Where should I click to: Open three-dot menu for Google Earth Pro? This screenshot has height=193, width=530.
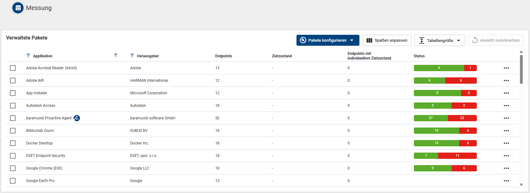[506, 181]
